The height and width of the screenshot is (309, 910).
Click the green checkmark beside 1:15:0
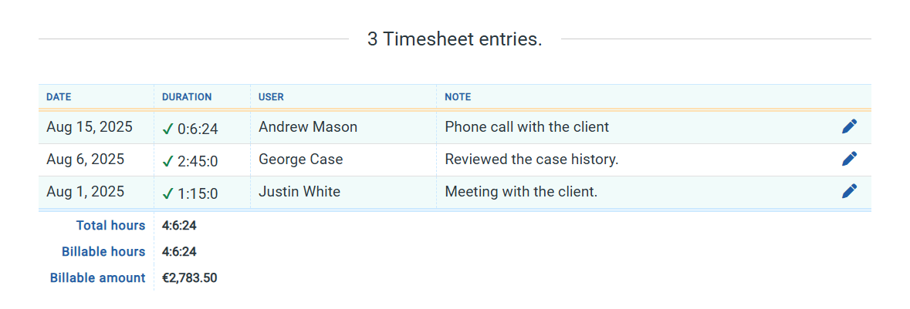167,194
